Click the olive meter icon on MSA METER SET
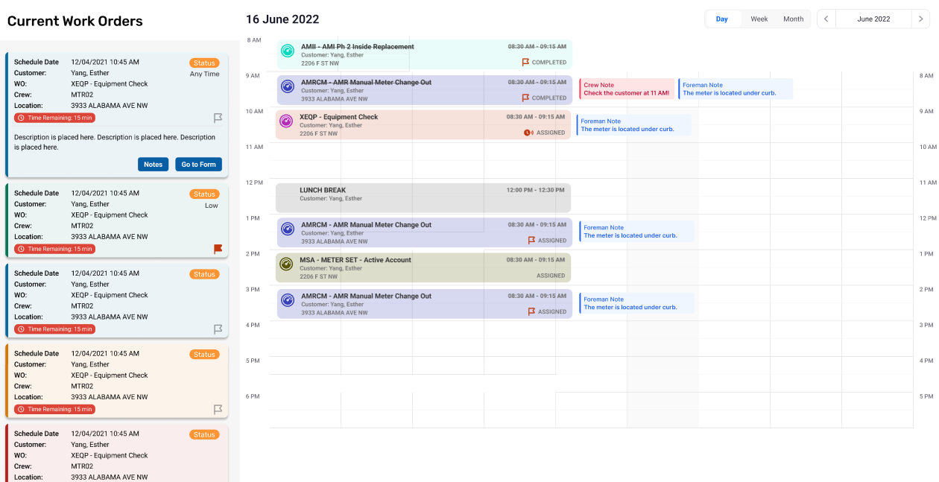The height and width of the screenshot is (482, 939). (286, 264)
